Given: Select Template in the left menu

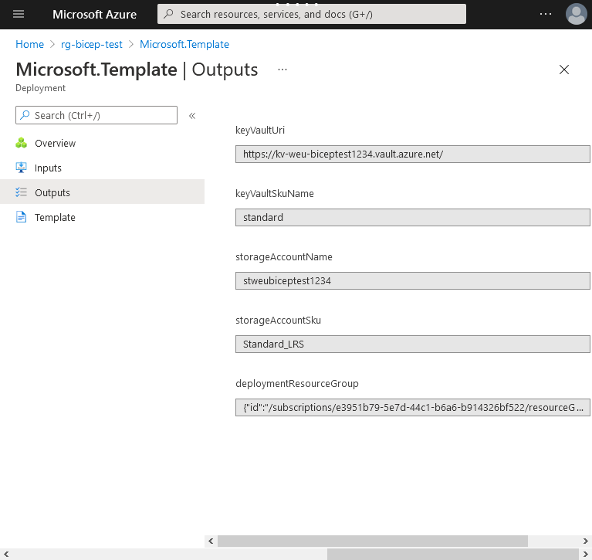Looking at the screenshot, I should (55, 217).
